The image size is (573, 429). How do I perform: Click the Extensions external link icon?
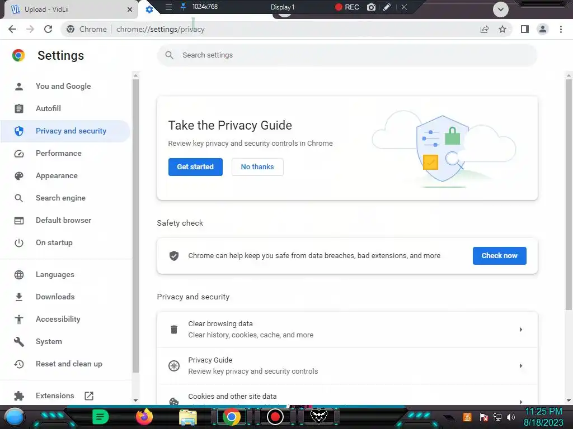point(89,396)
